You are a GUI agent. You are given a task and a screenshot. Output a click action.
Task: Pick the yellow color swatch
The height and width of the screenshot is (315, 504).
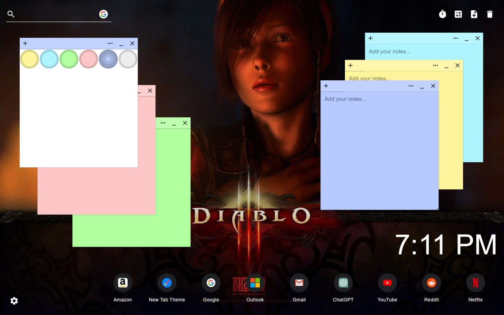coord(30,59)
